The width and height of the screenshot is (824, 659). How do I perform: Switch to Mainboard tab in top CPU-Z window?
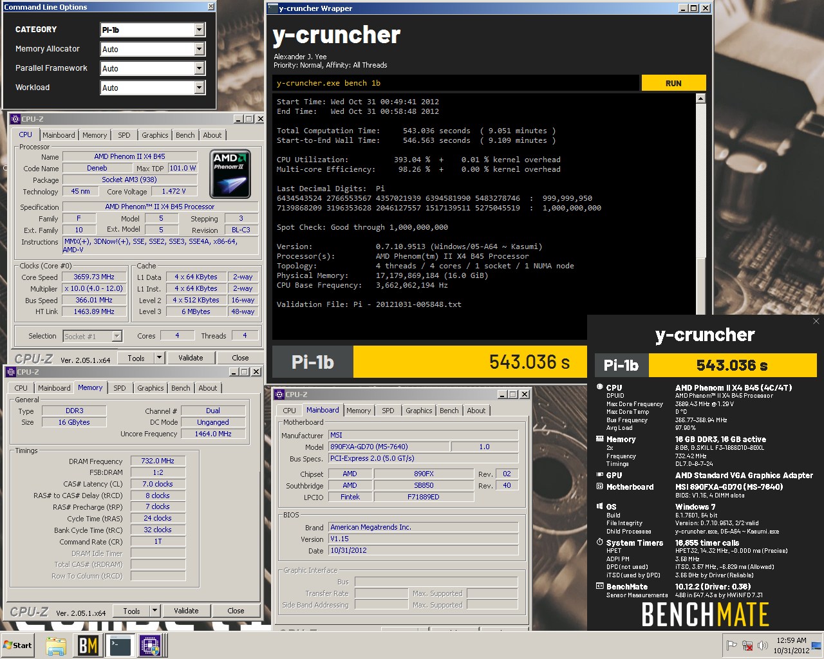tap(59, 135)
